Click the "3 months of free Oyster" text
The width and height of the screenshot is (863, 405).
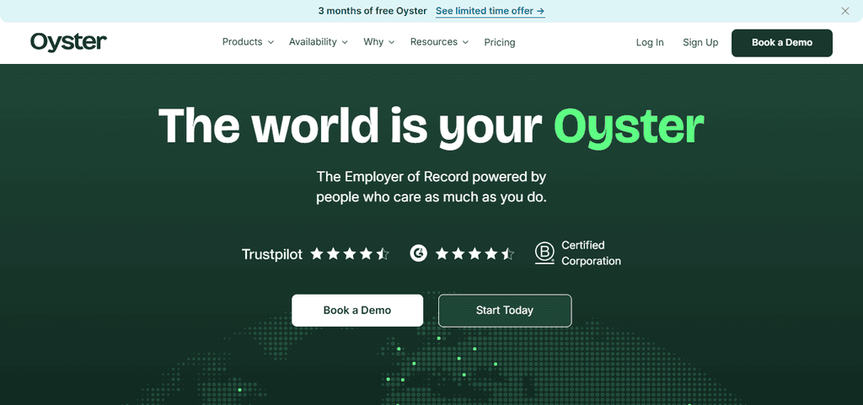[x=373, y=11]
